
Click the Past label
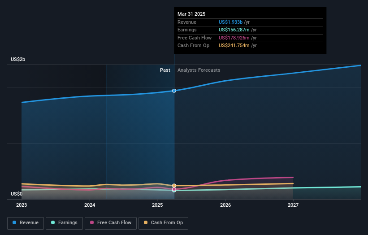point(165,70)
